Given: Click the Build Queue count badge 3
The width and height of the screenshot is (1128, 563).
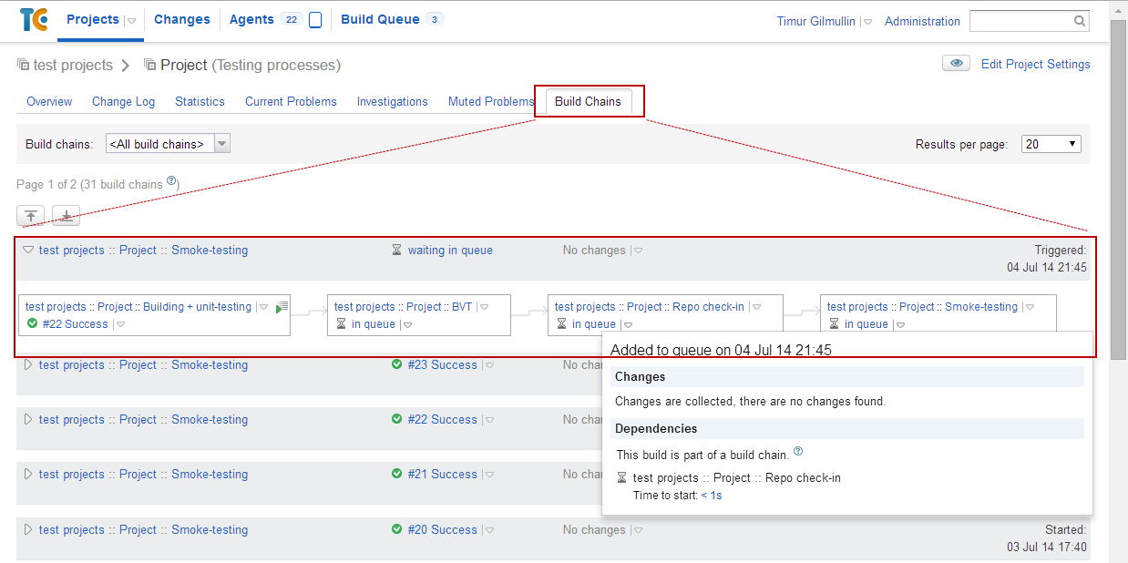Looking at the screenshot, I should pyautogui.click(x=434, y=19).
